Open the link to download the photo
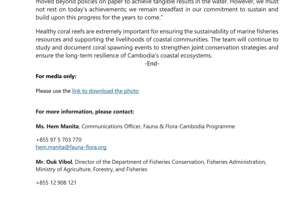300x199 pixels. [105, 91]
